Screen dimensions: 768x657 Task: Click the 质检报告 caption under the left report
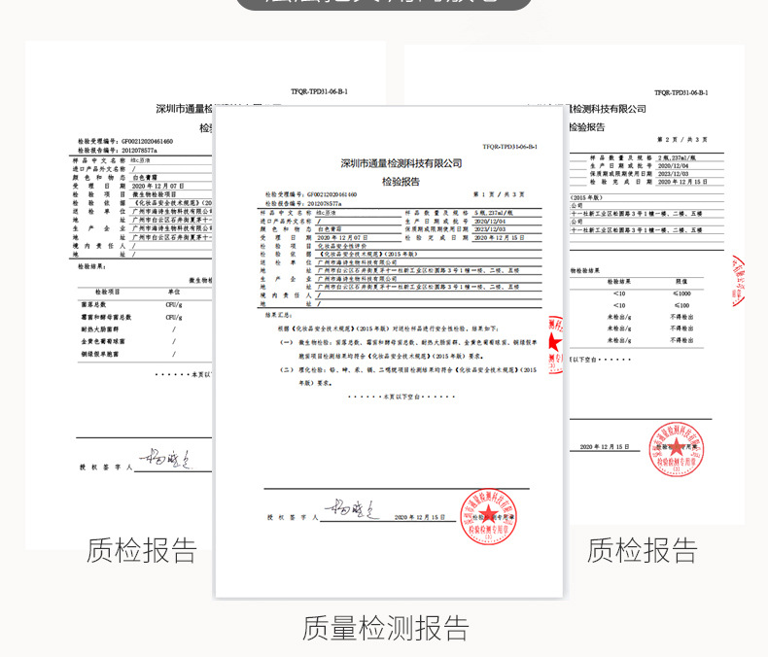tap(142, 550)
